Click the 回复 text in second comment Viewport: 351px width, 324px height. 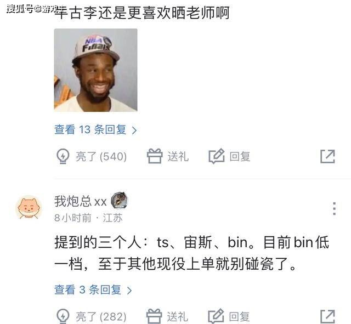point(239,317)
